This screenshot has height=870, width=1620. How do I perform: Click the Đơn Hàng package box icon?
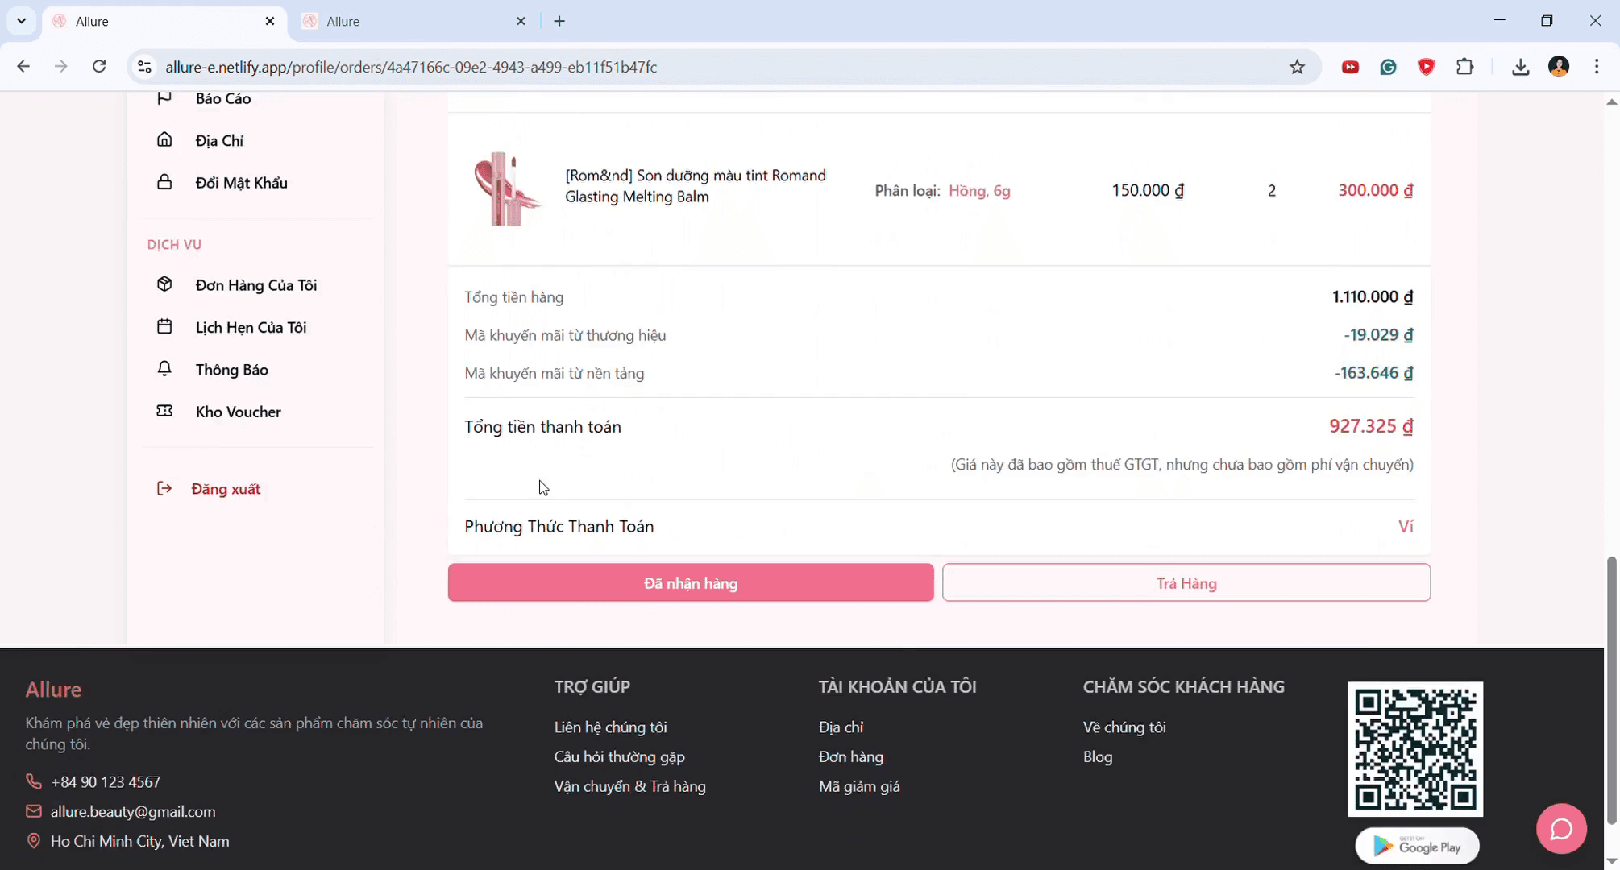click(x=164, y=284)
